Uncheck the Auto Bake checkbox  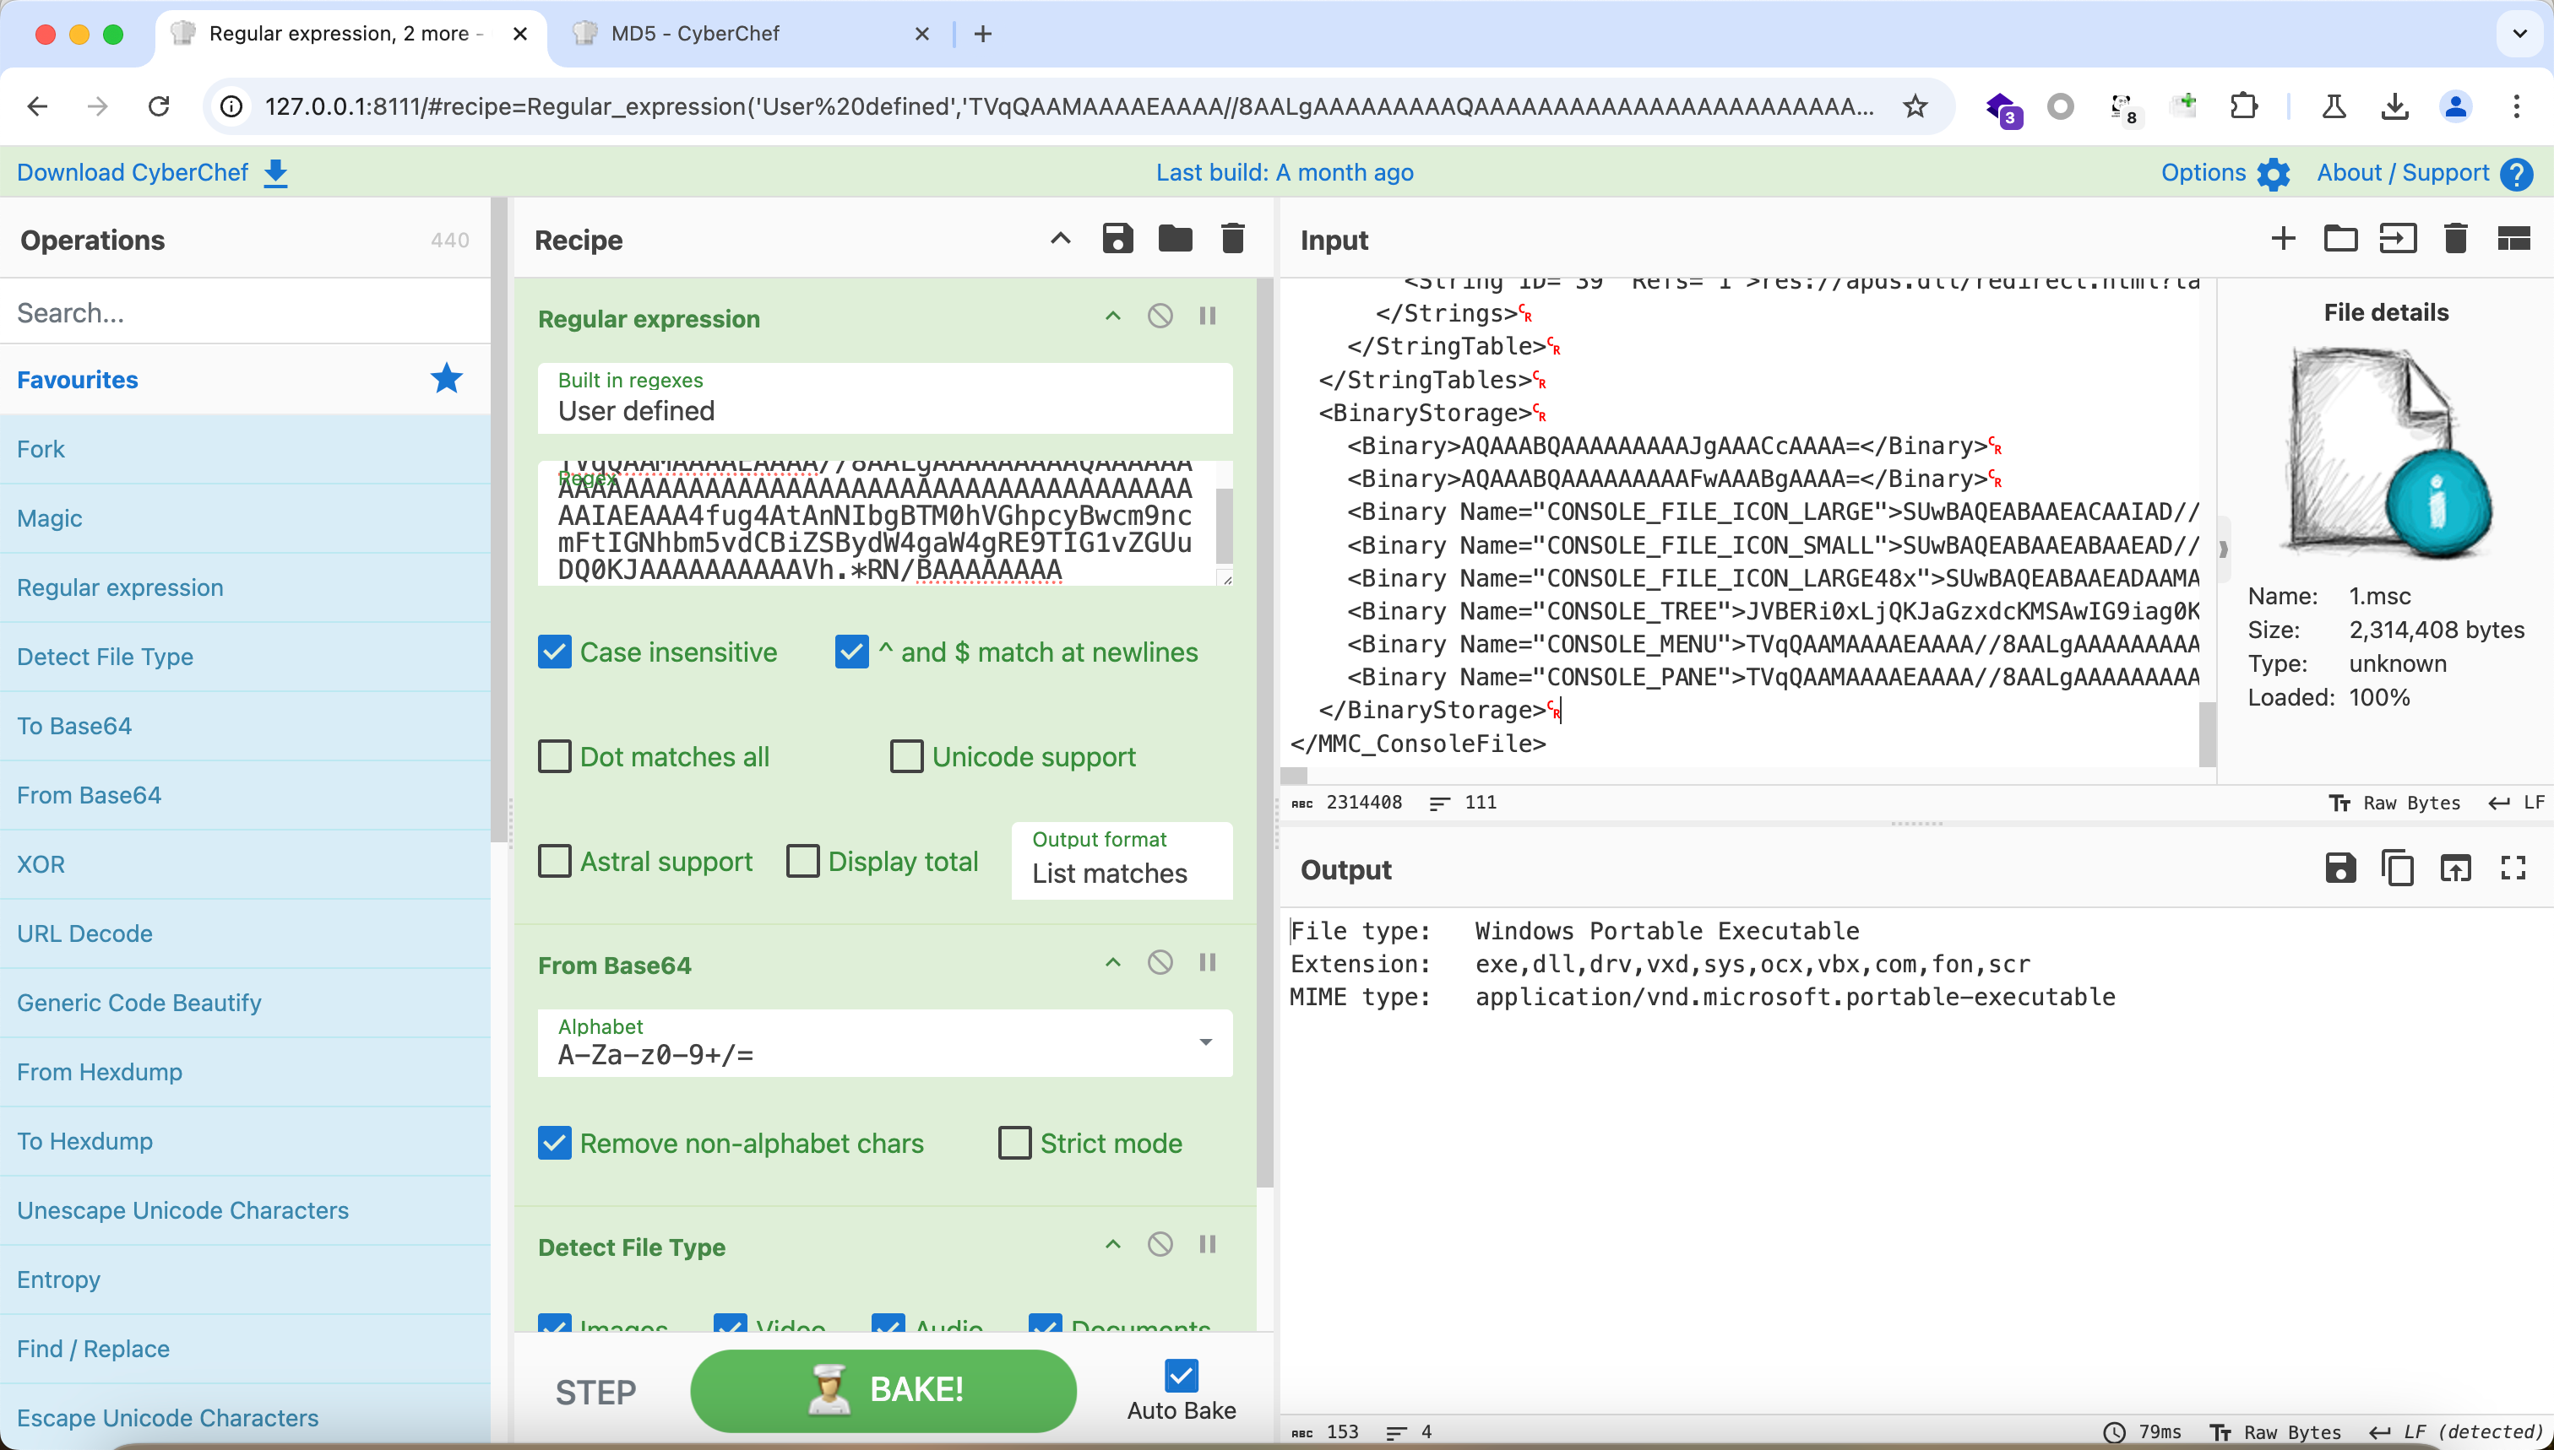click(x=1181, y=1377)
